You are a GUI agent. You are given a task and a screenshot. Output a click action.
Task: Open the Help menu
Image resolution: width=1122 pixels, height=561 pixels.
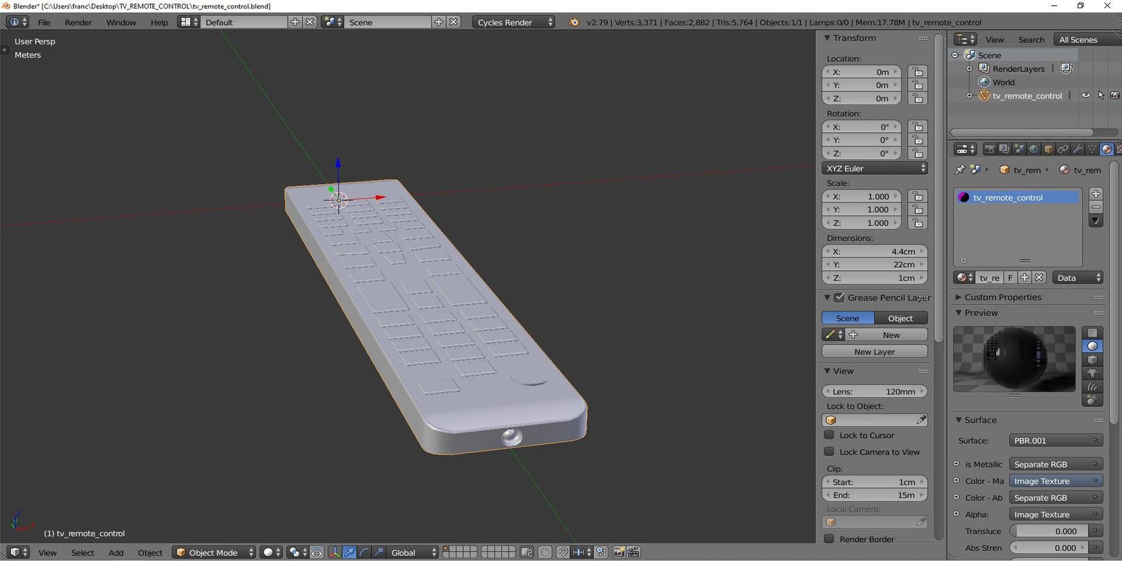159,22
